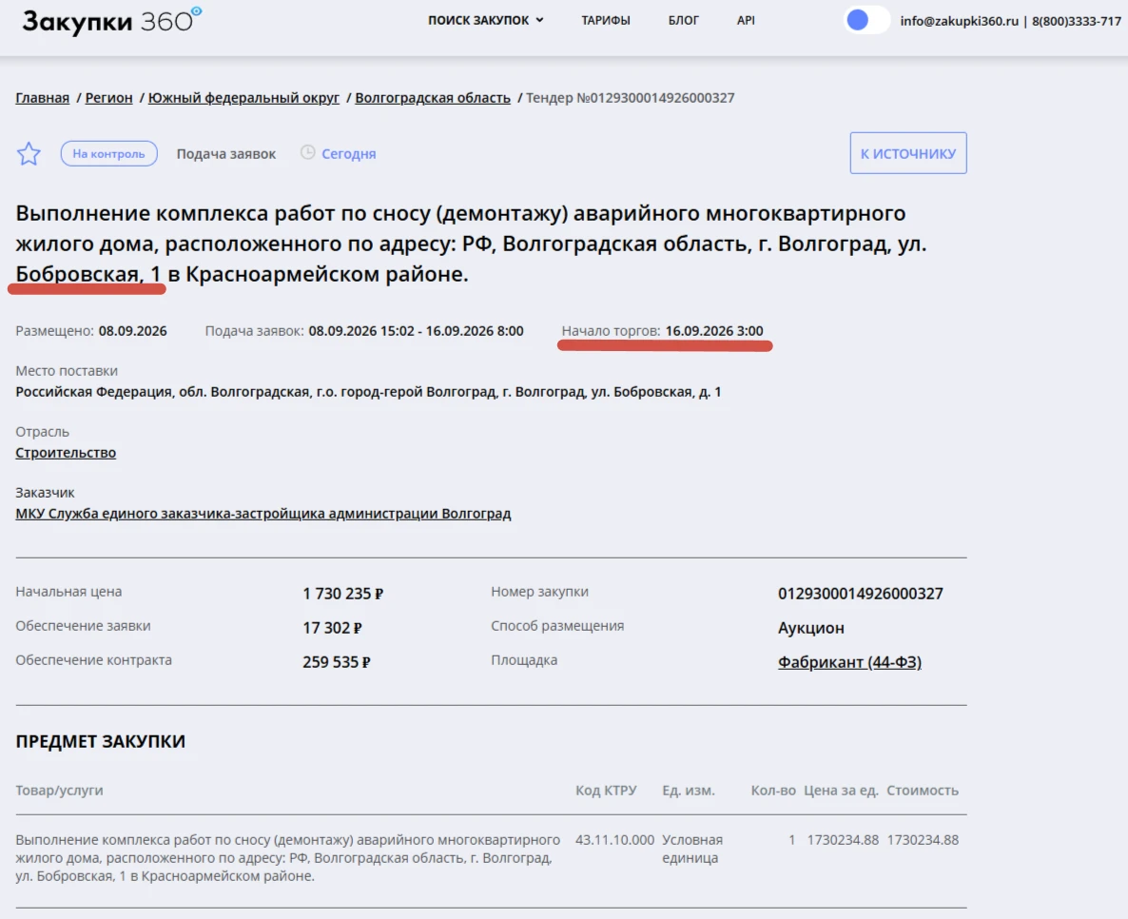Open Южный федеральный округ breadcrumb

[x=243, y=98]
